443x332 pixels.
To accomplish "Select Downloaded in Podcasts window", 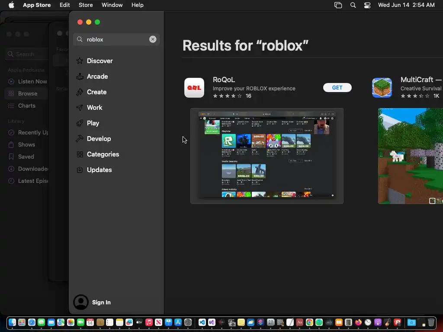I will pos(28,169).
